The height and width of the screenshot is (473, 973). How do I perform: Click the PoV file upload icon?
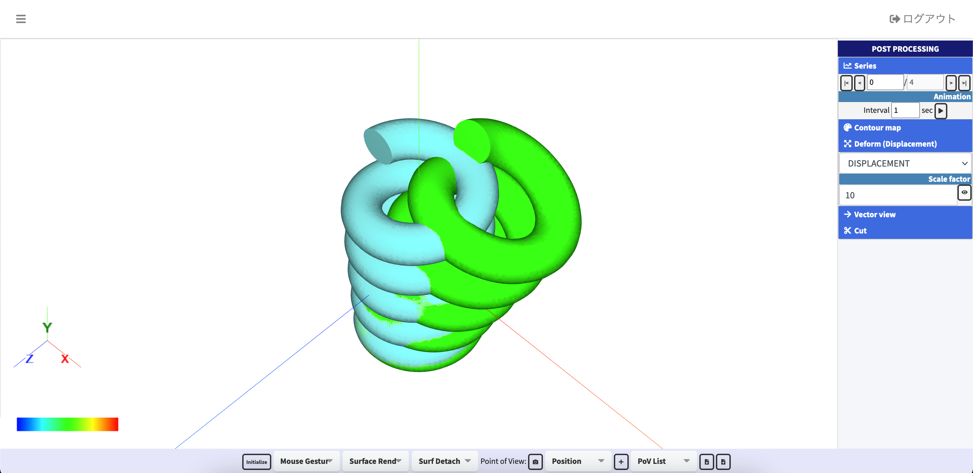[723, 462]
